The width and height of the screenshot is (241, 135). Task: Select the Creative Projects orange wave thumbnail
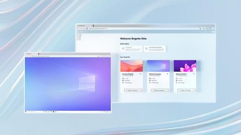(x=131, y=66)
